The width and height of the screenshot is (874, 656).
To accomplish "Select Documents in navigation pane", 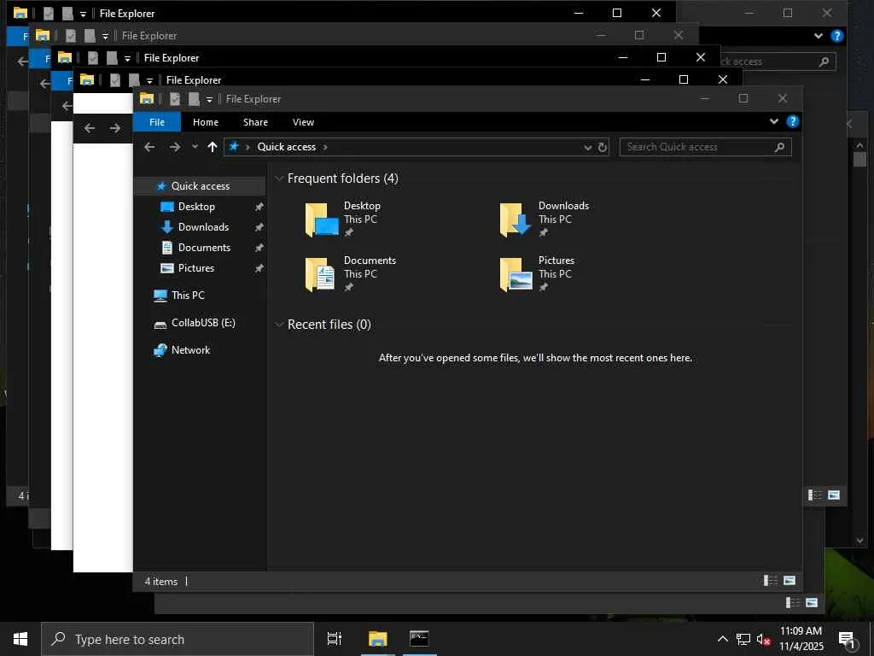I will (204, 248).
